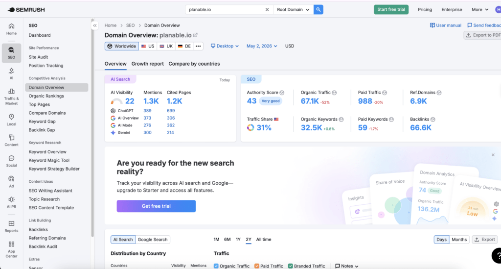Click the Home breadcrumb link
This screenshot has width=501, height=269.
click(111, 25)
